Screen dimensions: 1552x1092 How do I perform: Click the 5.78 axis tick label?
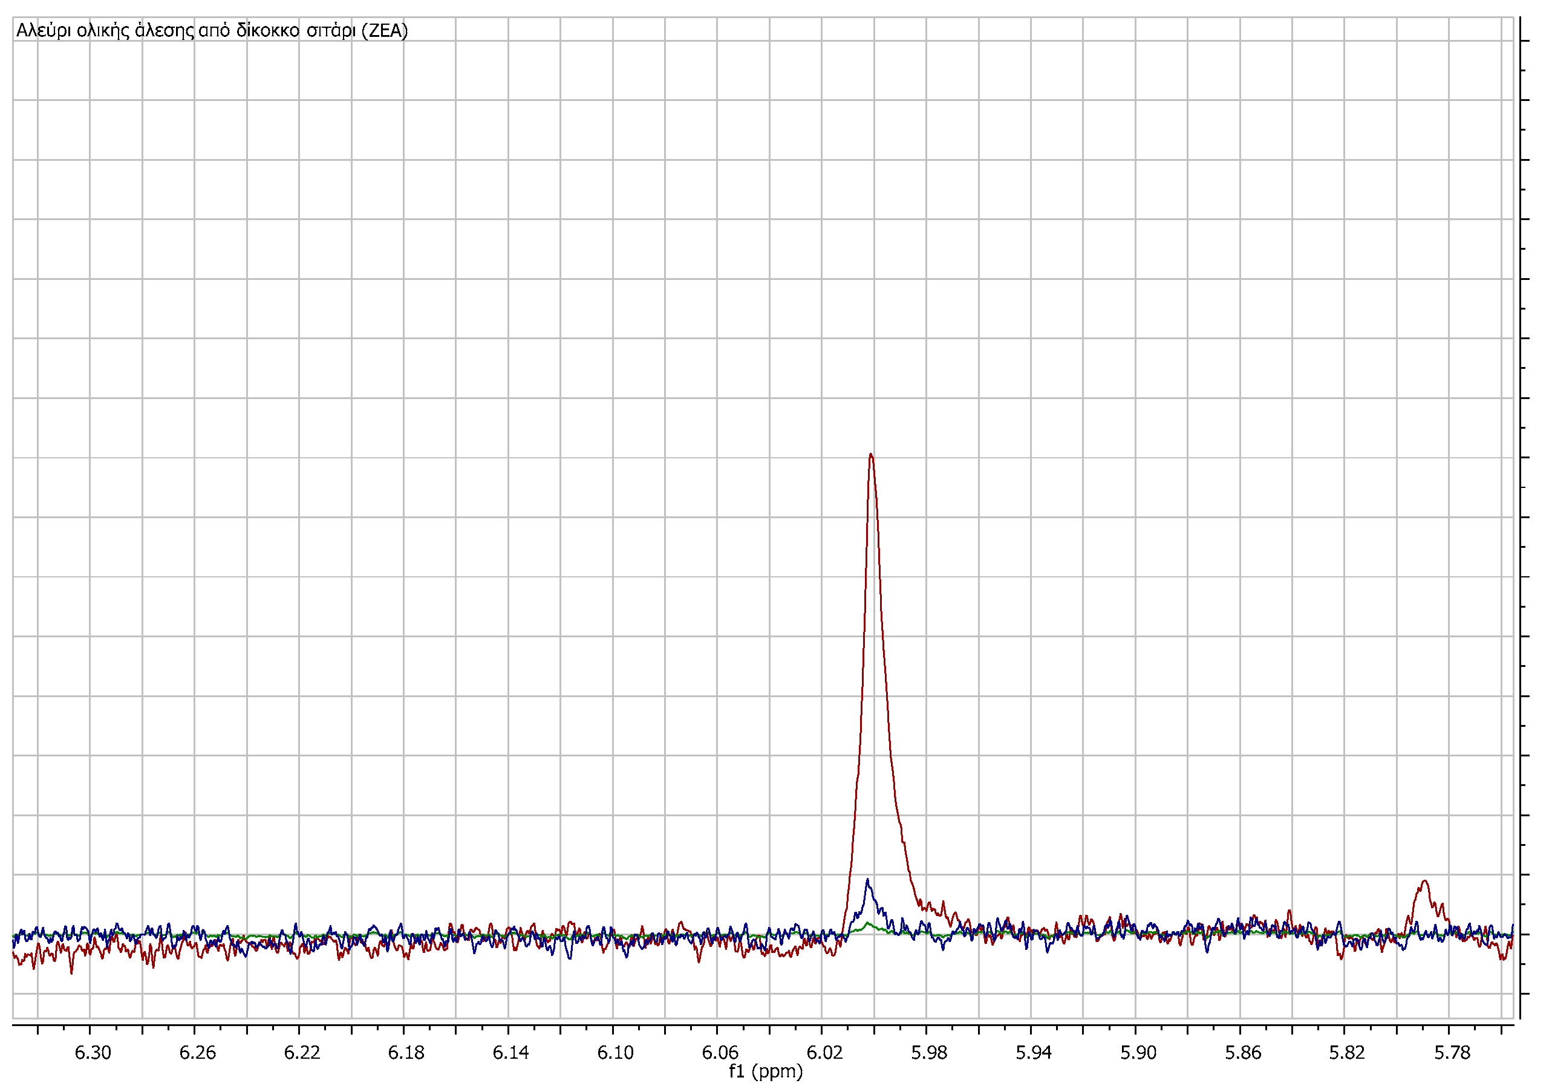1452,1053
